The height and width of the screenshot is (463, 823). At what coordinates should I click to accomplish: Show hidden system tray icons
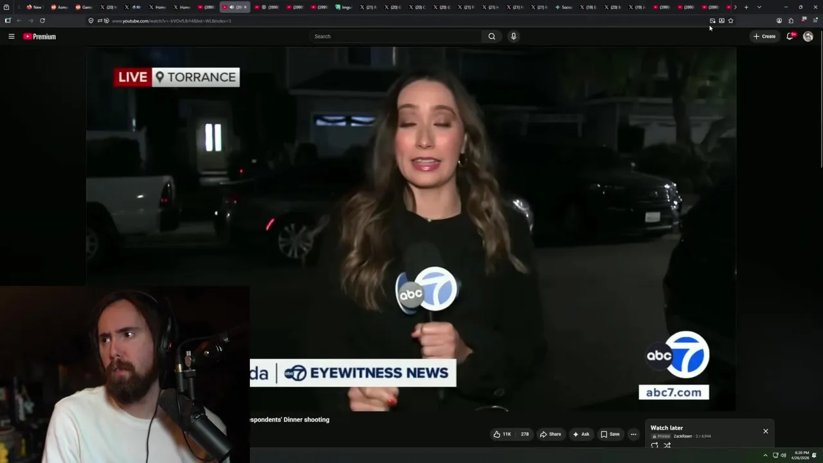click(765, 455)
